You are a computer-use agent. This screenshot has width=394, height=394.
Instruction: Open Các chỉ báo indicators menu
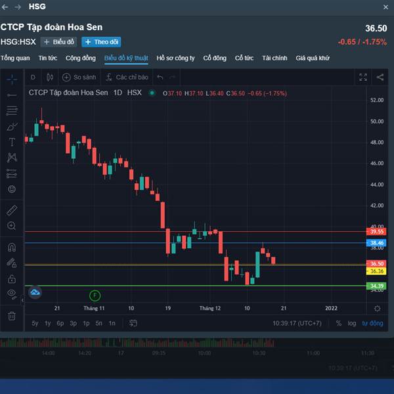127,77
